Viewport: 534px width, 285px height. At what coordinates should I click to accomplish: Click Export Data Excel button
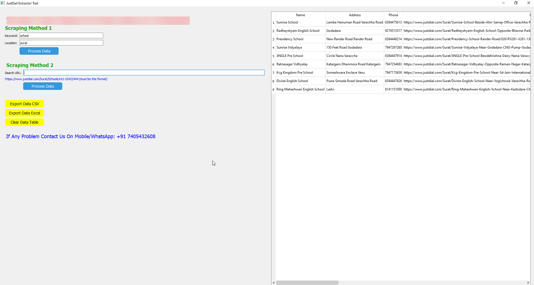[x=25, y=113]
